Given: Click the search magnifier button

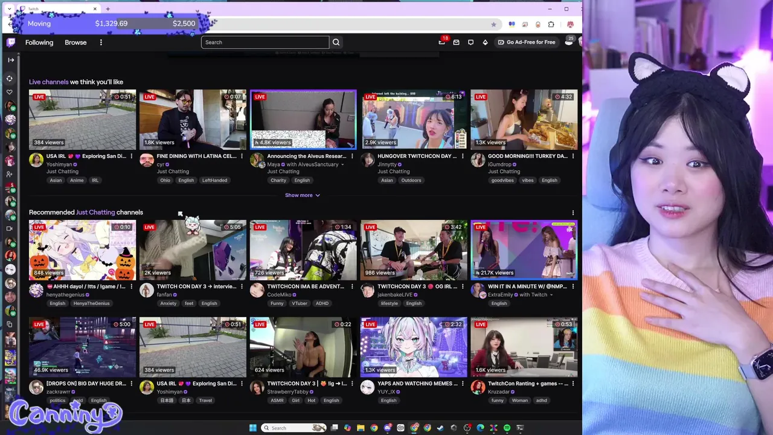Looking at the screenshot, I should click(336, 42).
